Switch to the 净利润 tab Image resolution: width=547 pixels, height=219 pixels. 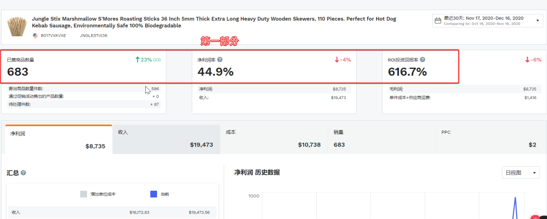pos(59,140)
